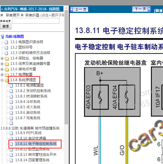
Task: Expand the 13.7 电源配置 folder
Action: click(x=2, y=75)
